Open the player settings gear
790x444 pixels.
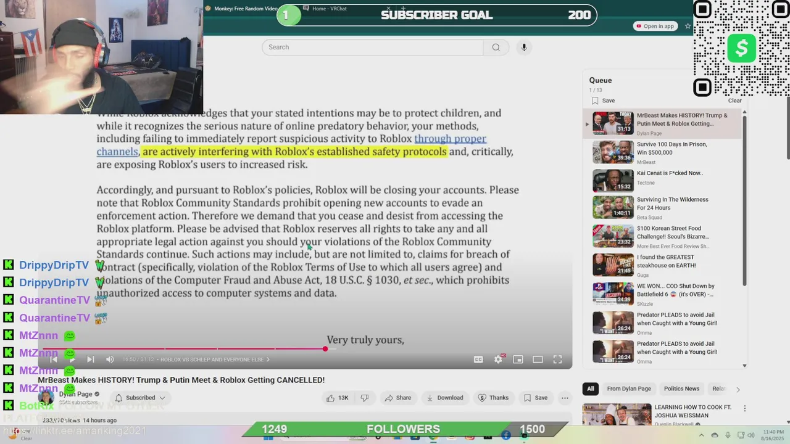click(x=498, y=360)
